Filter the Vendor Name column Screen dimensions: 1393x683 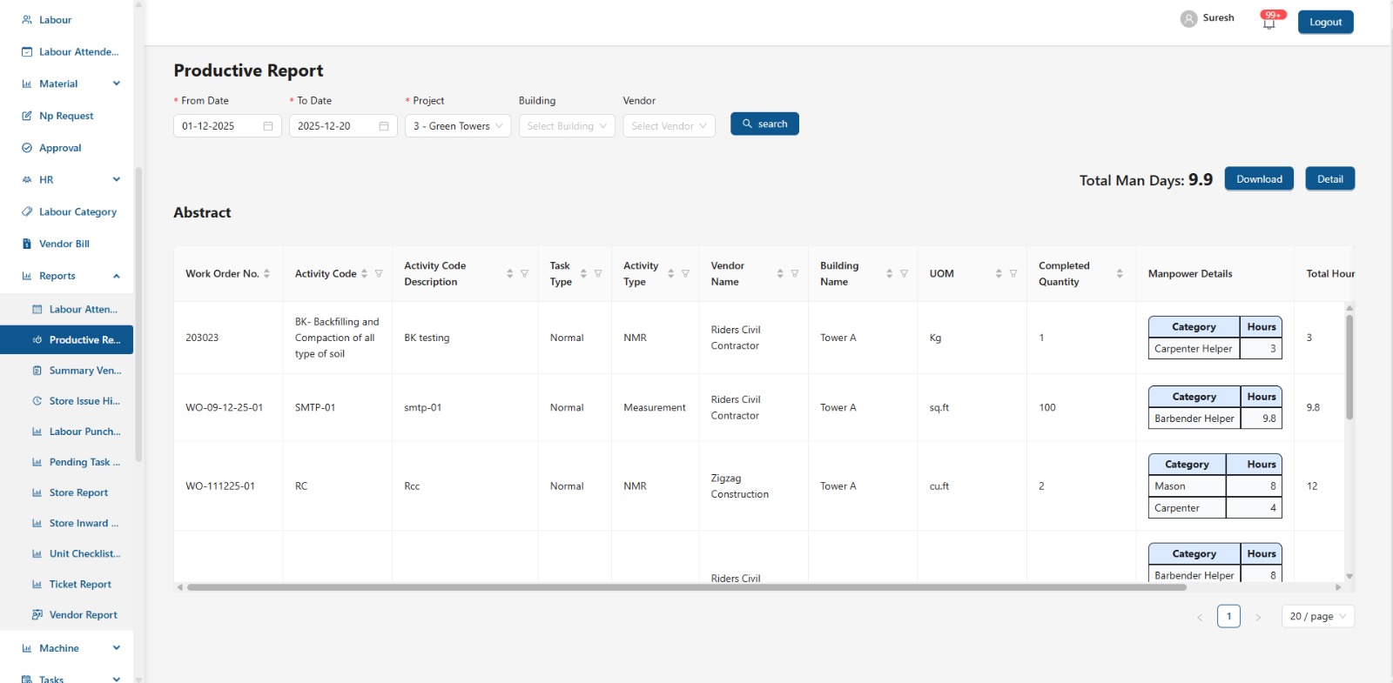(795, 273)
